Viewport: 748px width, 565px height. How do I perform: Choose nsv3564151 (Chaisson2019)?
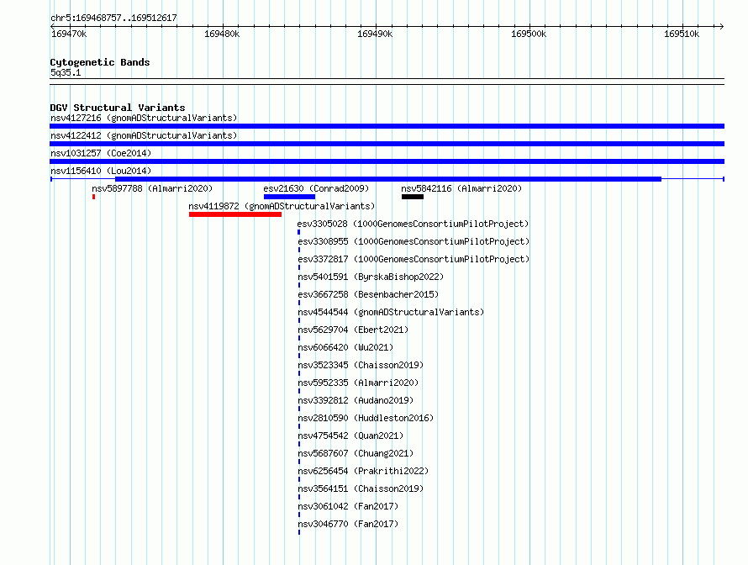point(361,488)
